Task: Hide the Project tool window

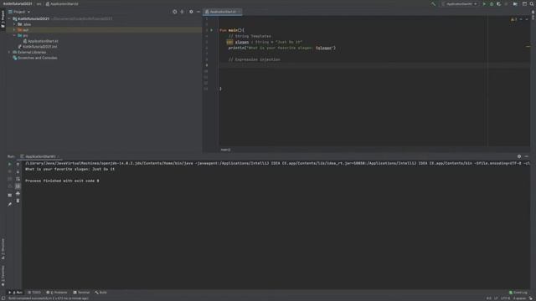Action: [x=198, y=12]
